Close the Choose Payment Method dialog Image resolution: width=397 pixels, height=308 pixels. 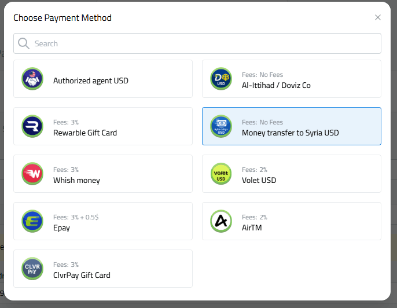point(378,17)
